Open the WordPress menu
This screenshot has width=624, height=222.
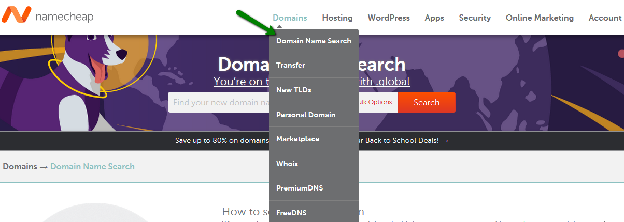point(389,18)
